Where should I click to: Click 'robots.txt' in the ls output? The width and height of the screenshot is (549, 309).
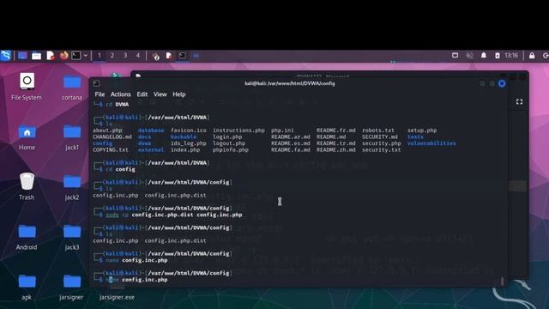(x=378, y=130)
